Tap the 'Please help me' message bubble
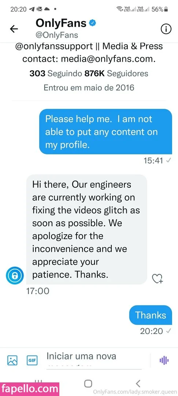Screen dimensions: 178x396 [x=105, y=132]
